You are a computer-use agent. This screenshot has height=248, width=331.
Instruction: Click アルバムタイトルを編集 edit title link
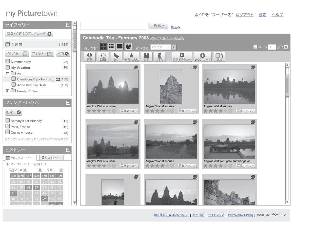point(167,38)
